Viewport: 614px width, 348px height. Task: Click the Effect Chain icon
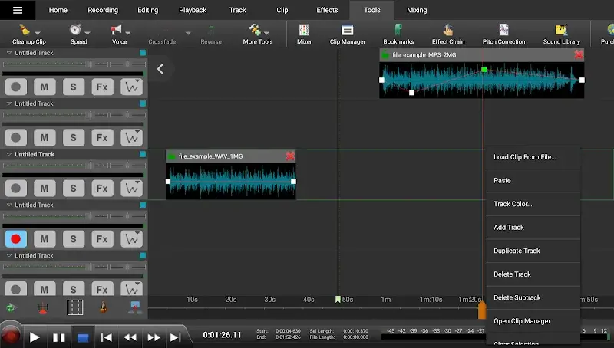tap(447, 33)
